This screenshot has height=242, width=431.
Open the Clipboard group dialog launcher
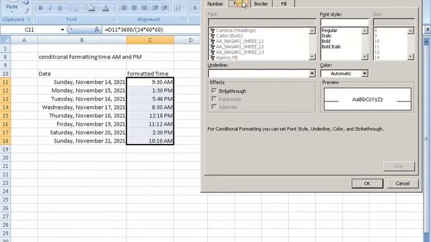click(29, 19)
